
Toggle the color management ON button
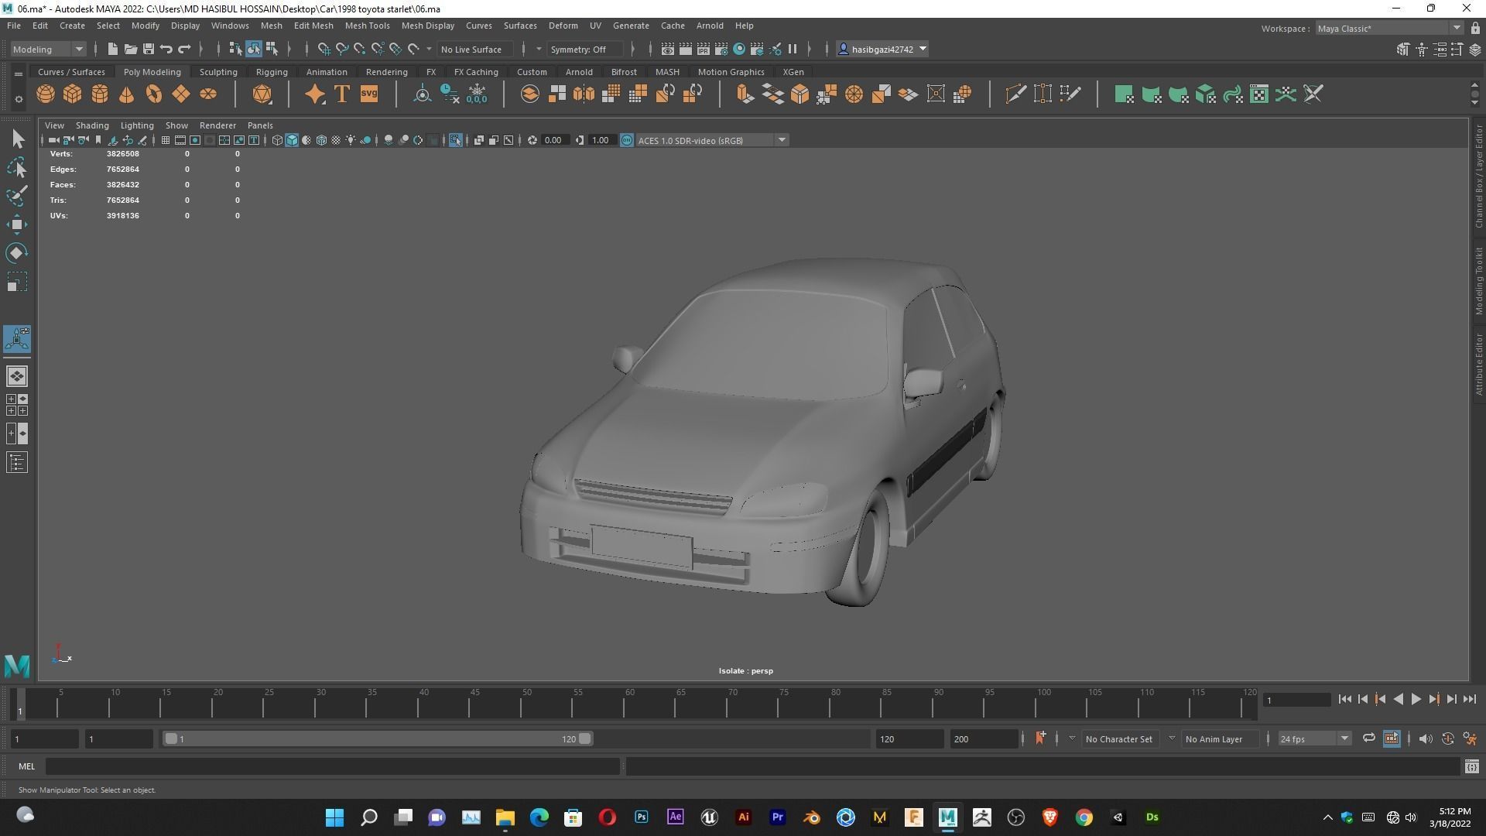click(x=627, y=140)
